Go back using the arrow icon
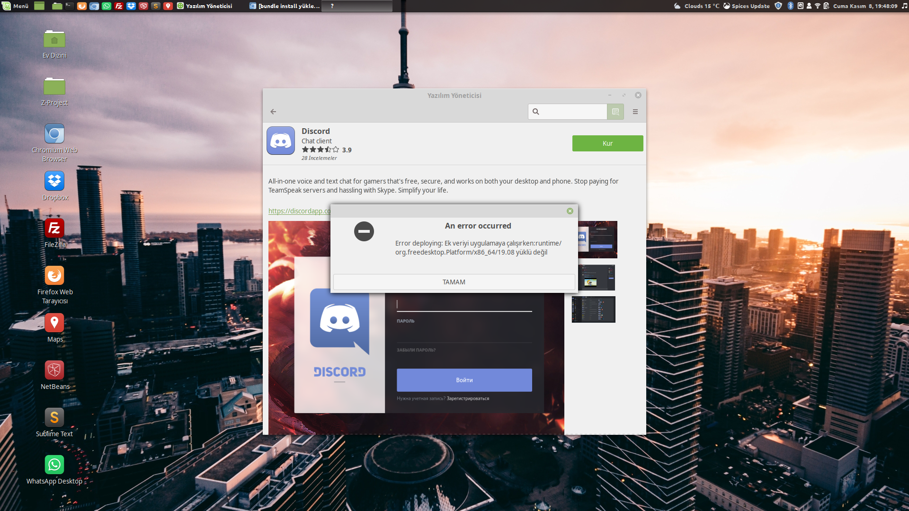 click(273, 112)
